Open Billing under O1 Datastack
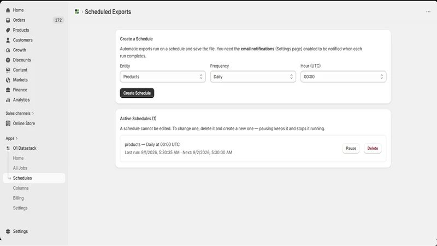The height and width of the screenshot is (246, 437). 18,198
